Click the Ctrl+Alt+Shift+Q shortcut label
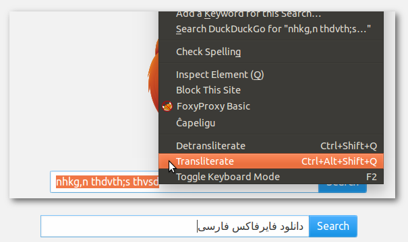The image size is (408, 242). click(x=339, y=161)
